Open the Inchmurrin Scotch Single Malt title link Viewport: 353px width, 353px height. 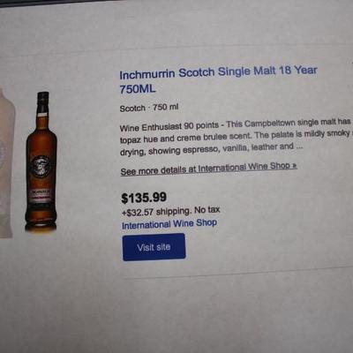coord(218,79)
